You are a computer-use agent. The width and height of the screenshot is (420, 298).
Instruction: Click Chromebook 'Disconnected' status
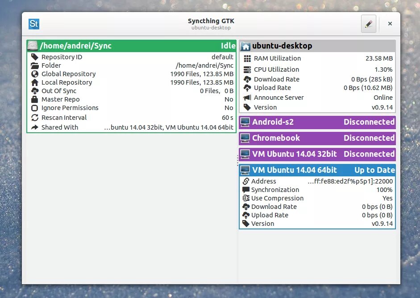click(x=369, y=138)
